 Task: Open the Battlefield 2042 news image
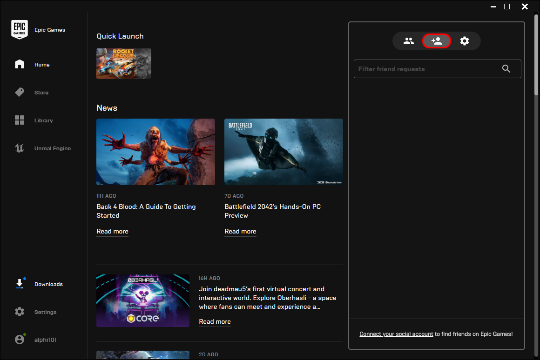pos(283,152)
